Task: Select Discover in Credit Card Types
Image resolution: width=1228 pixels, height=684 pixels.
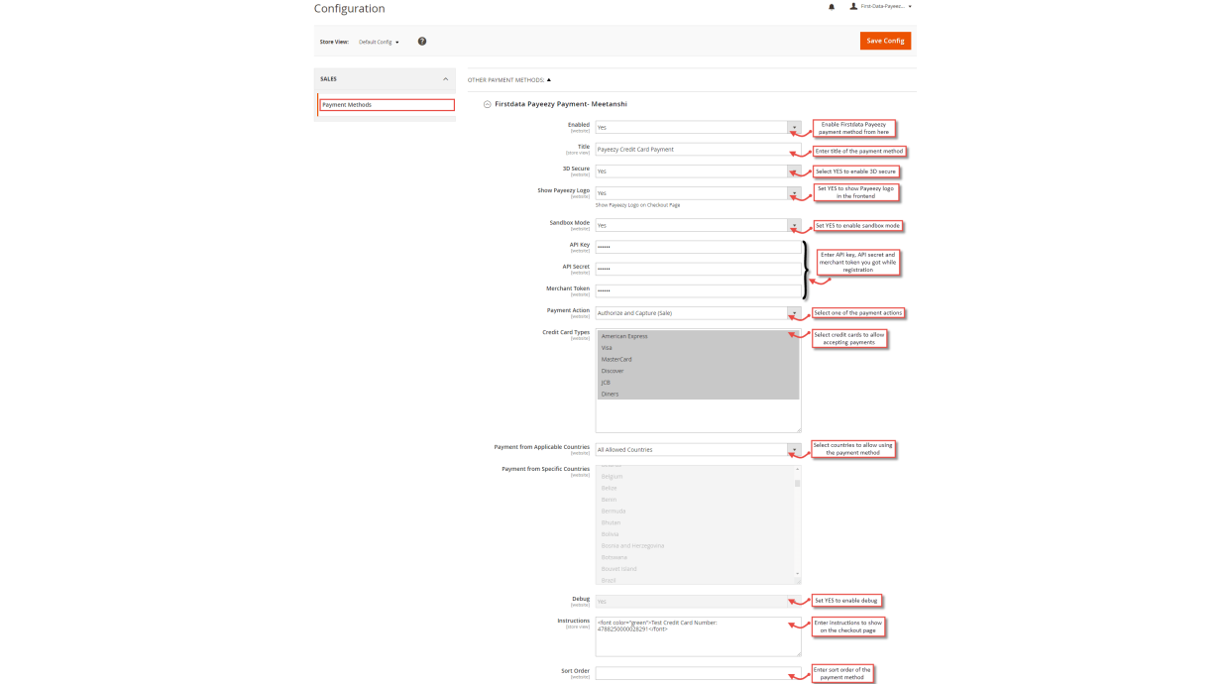Action: click(x=698, y=371)
